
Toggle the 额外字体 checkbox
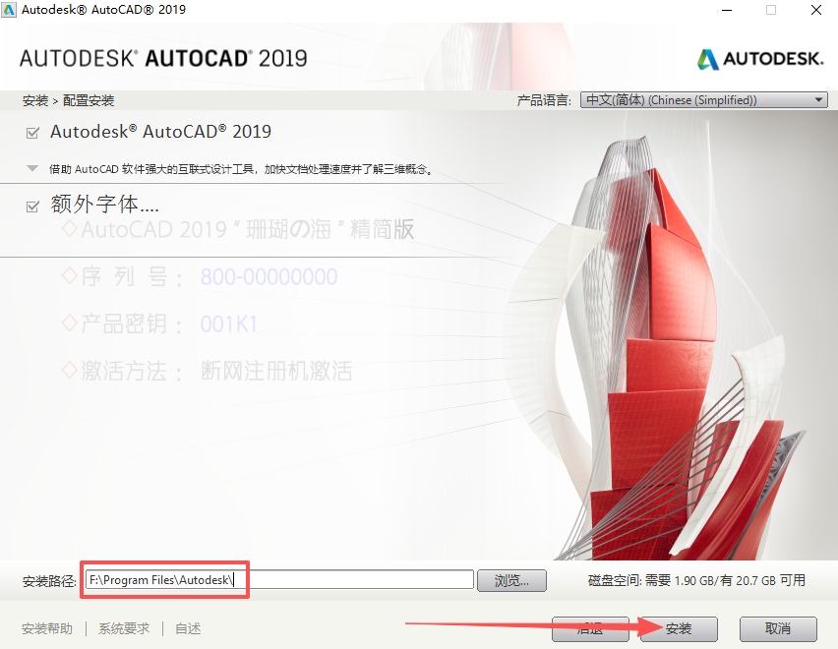pyautogui.click(x=32, y=206)
